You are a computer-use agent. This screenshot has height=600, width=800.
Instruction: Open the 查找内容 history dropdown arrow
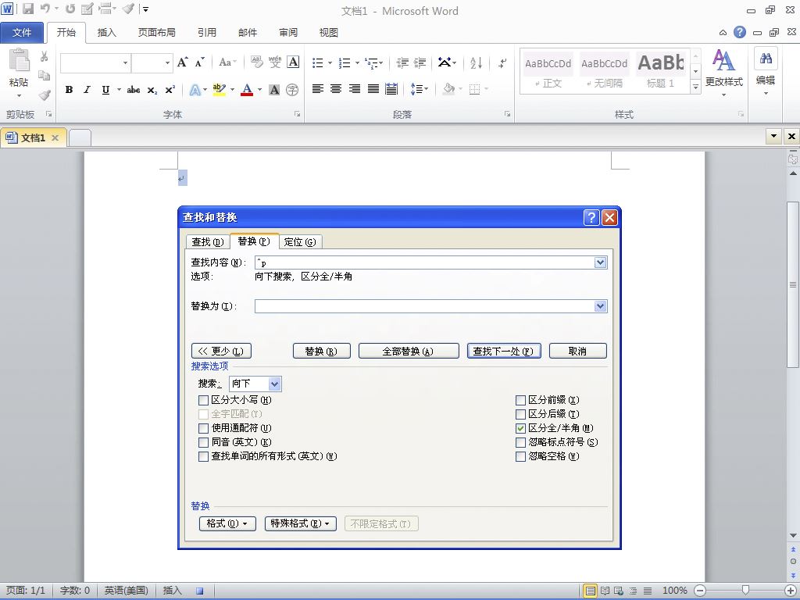[600, 262]
